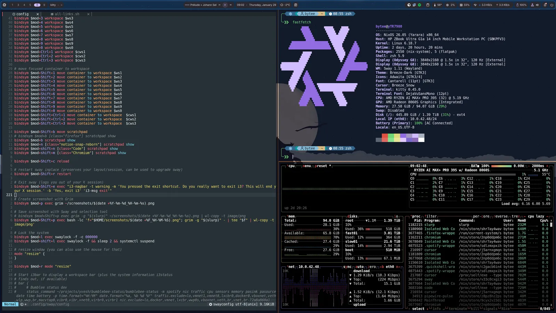This screenshot has height=313, width=556.
Task: Switch to the all-links.sh tab
Action: click(66, 14)
